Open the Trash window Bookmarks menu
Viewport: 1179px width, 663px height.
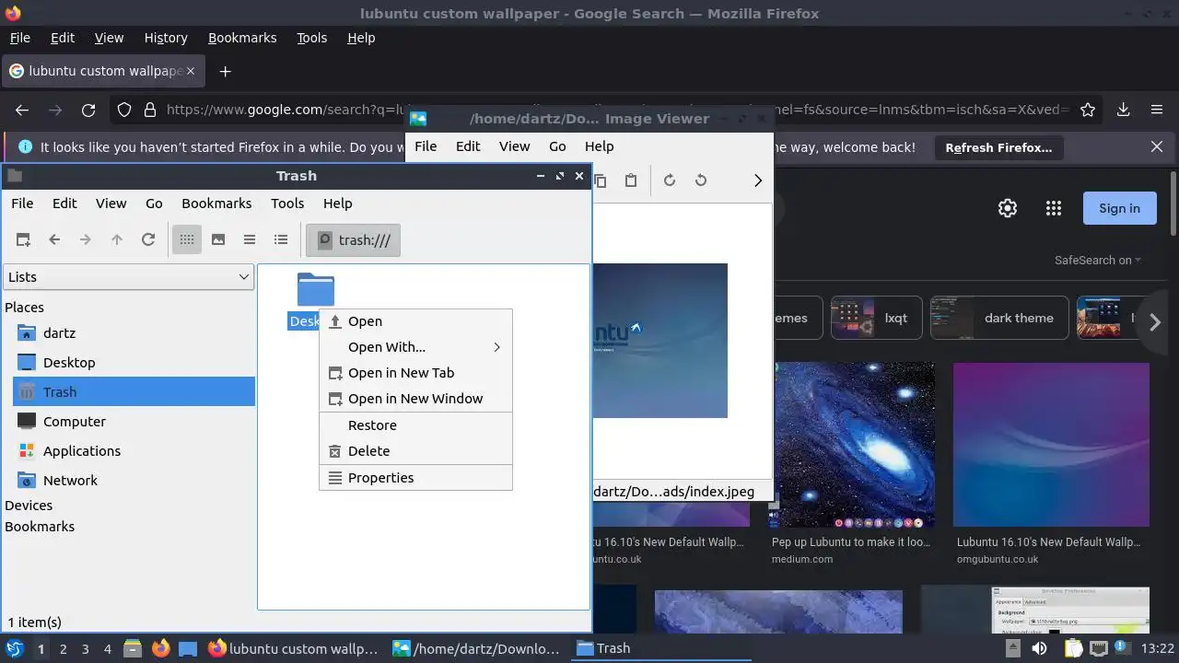(x=216, y=204)
